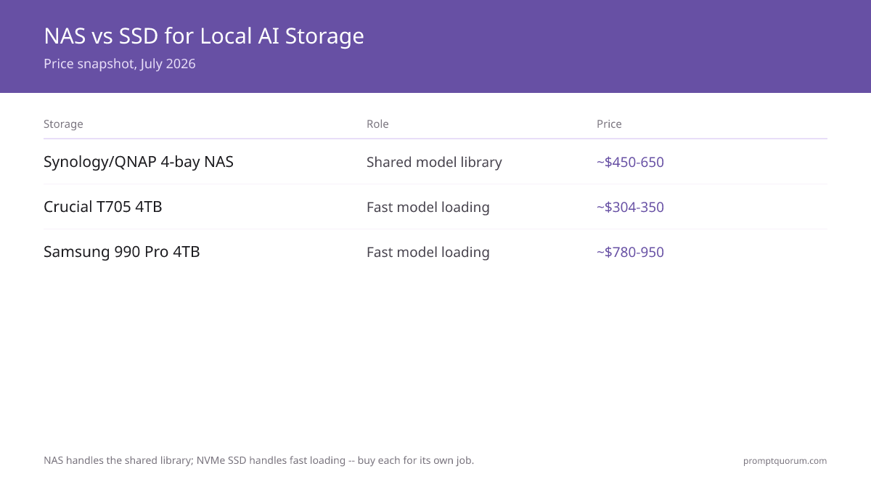The height and width of the screenshot is (490, 871).
Task: Click the subtitle 'Price snapshot, July 2026'
Action: click(x=120, y=64)
